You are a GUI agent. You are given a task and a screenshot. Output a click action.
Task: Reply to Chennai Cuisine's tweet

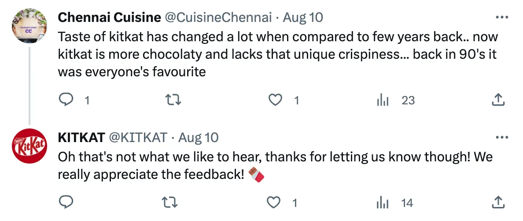66,100
